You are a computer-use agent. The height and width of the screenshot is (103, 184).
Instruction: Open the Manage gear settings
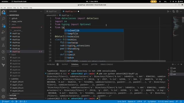(x=3, y=96)
